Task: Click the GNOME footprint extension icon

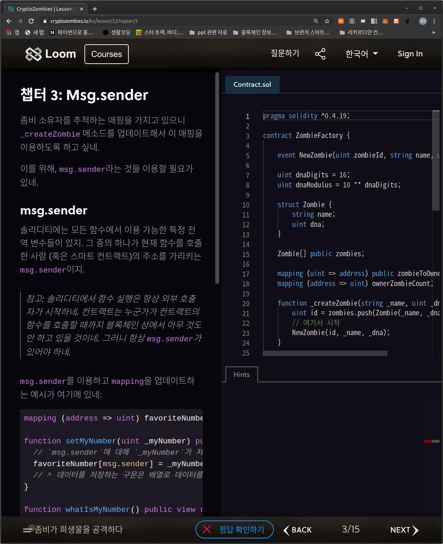Action: click(407, 21)
